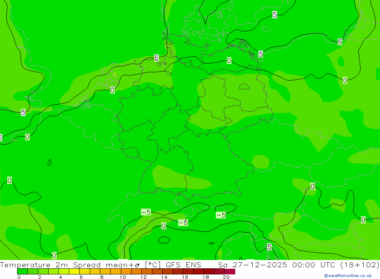Pick the legend swatch starting at value 2
Viewport: 380px width, 279px height.
click(x=43, y=271)
